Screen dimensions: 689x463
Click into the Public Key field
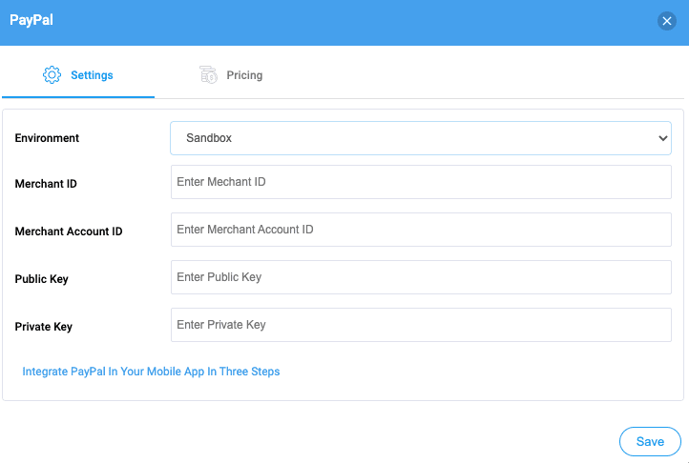click(x=421, y=277)
